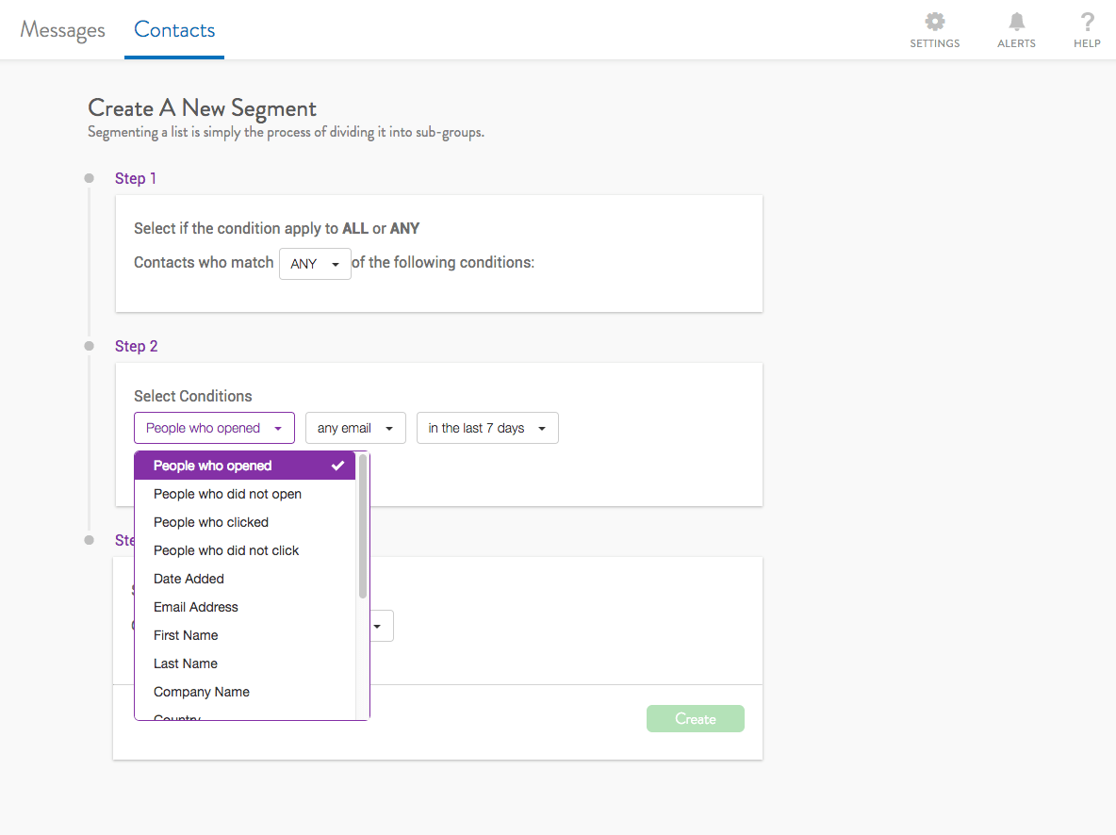The image size is (1116, 835).
Task: Switch to the Messages tab
Action: tap(63, 30)
